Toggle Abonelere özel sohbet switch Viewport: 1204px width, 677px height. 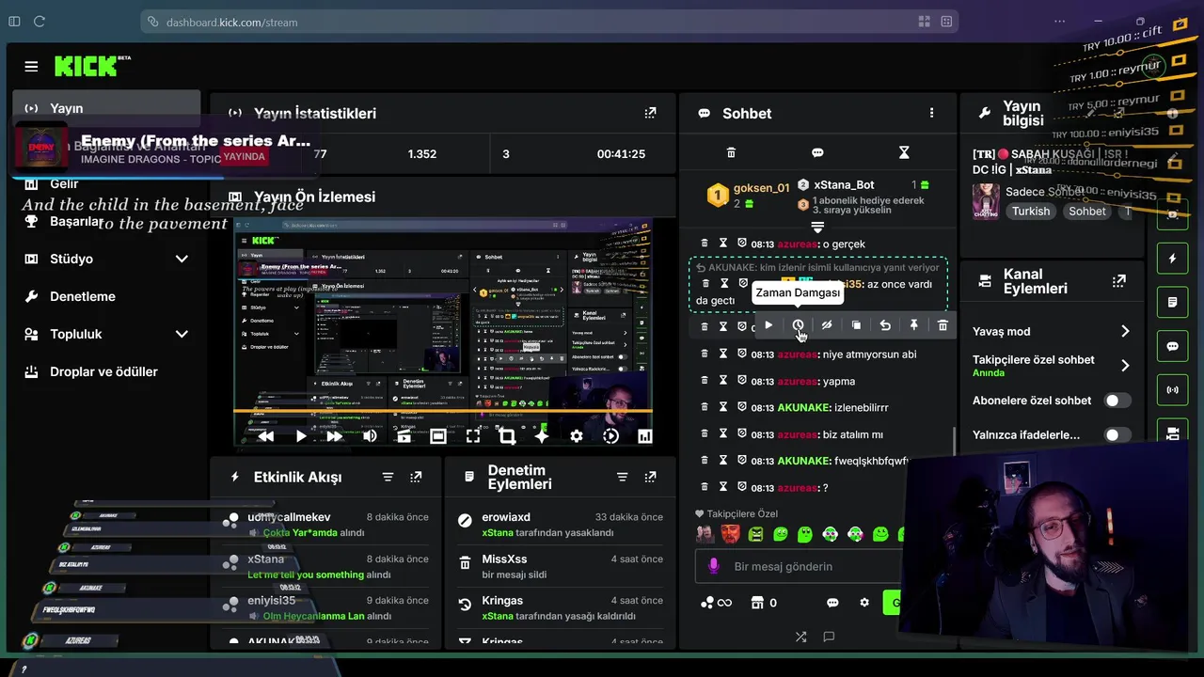1117,401
